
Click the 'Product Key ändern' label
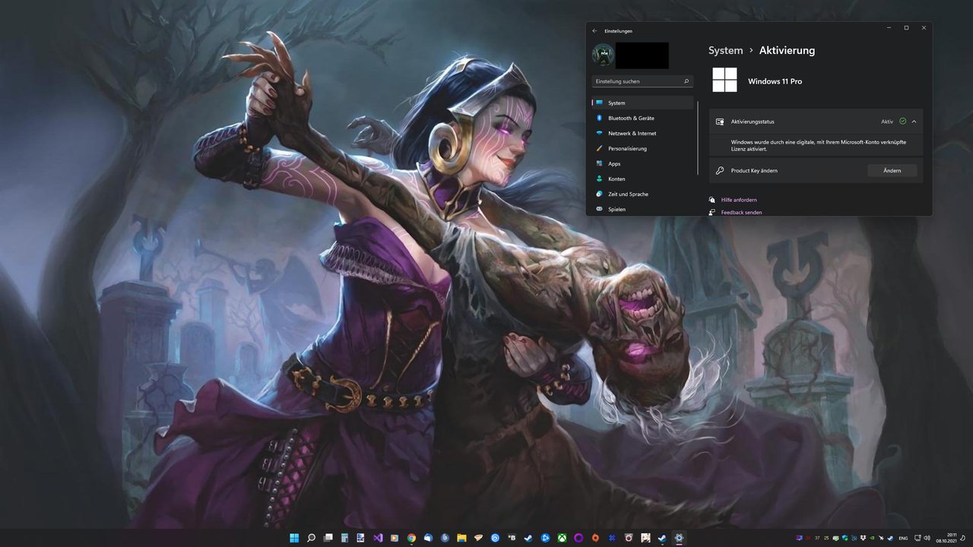coord(754,171)
